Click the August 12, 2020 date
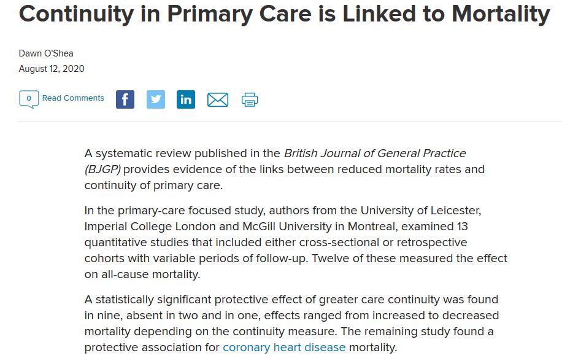This screenshot has height=361, width=562. (52, 69)
